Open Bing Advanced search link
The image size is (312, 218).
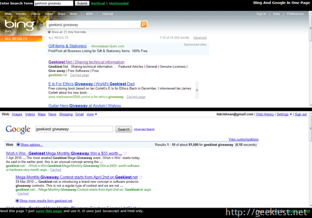tap(200, 37)
